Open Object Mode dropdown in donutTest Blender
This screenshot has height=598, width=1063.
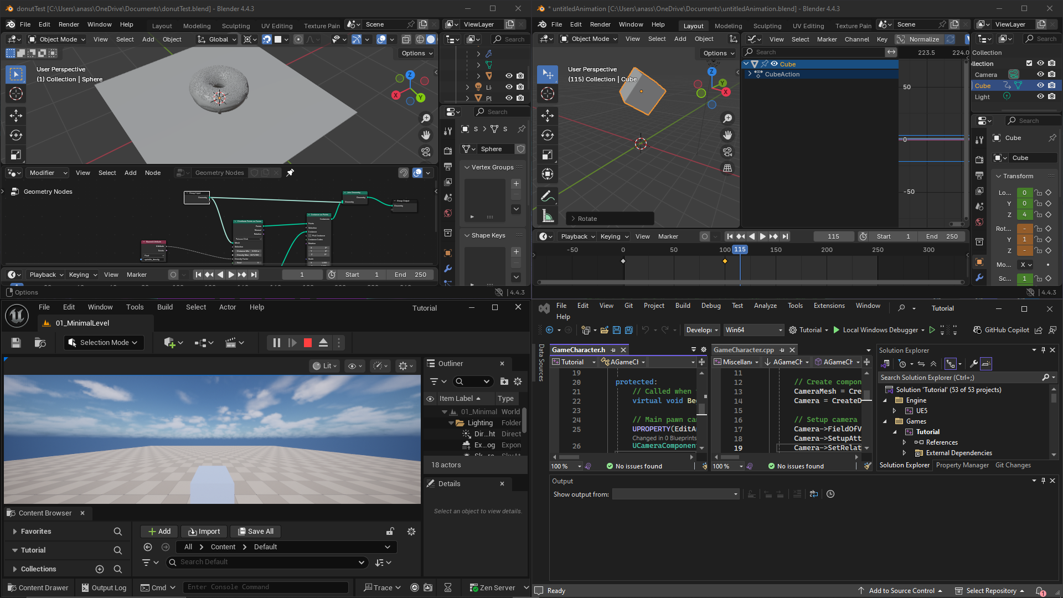[57, 39]
